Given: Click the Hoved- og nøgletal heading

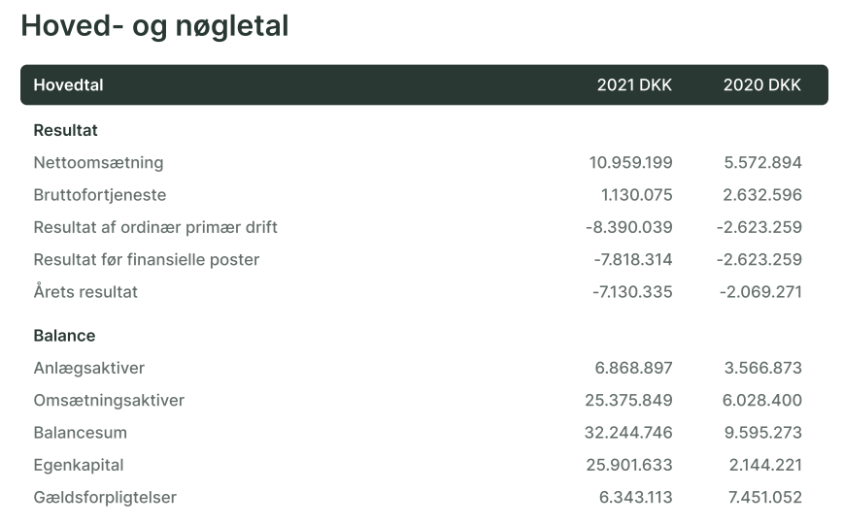Looking at the screenshot, I should click(x=154, y=26).
